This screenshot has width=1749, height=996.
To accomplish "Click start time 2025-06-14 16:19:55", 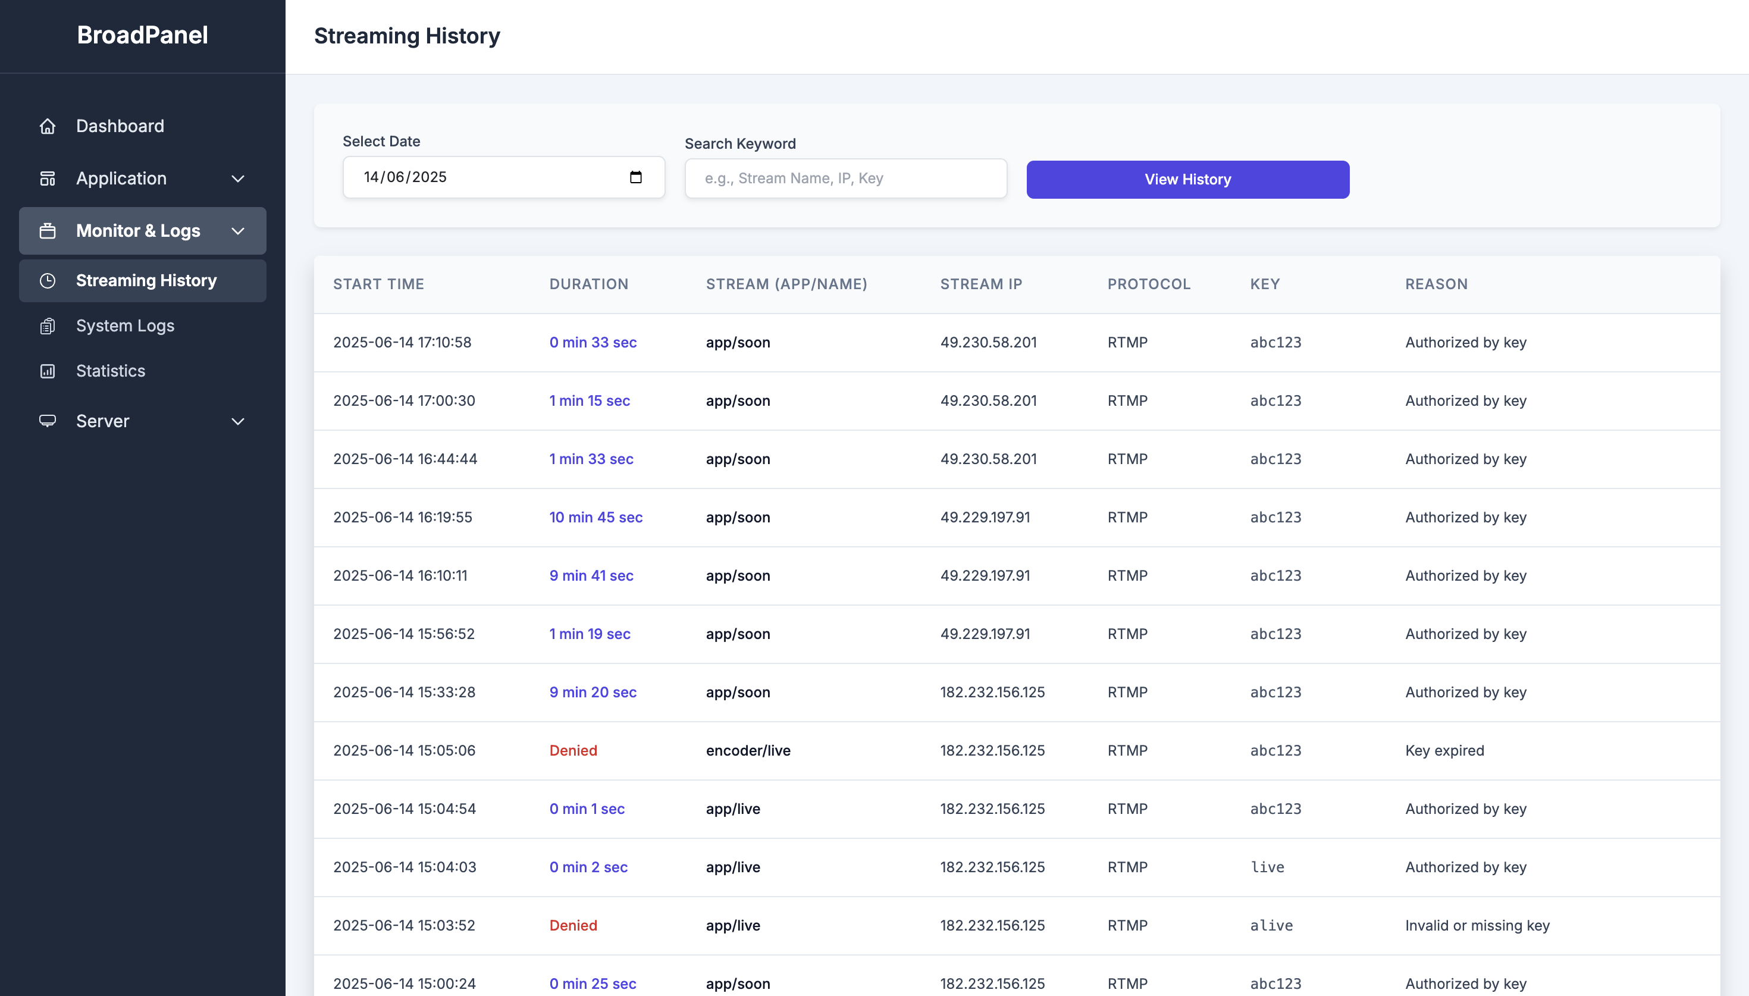I will 402,517.
